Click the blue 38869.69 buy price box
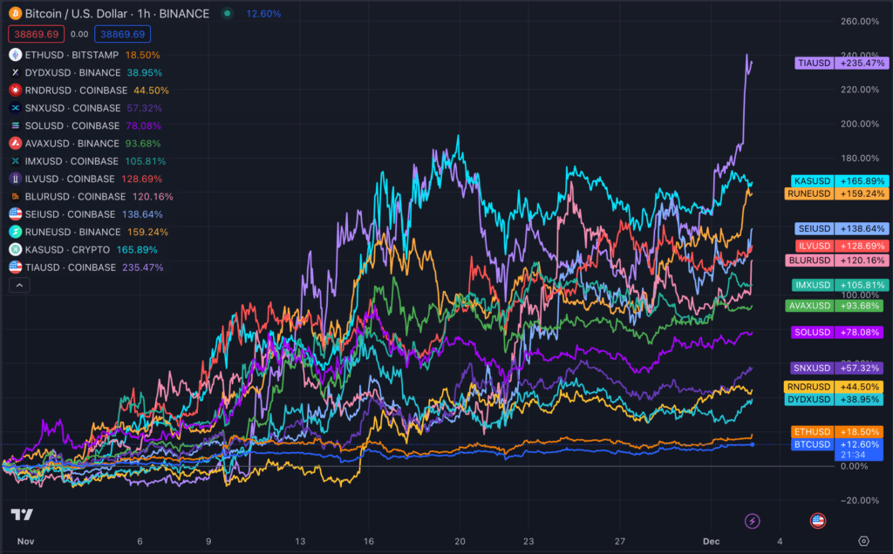This screenshot has height=554, width=893. point(124,34)
